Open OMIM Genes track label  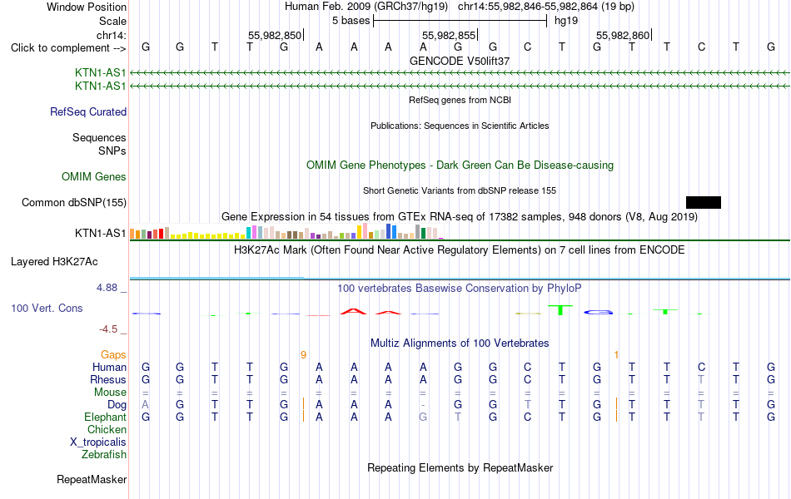coord(94,176)
